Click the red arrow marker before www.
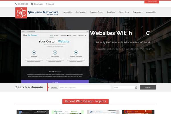Viewport: 171px width, 114px height. click(47, 87)
